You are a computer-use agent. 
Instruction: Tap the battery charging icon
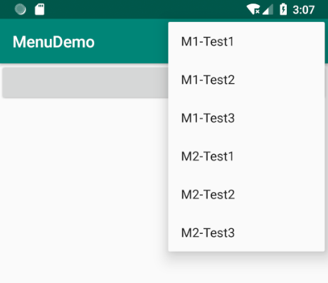coord(283,9)
